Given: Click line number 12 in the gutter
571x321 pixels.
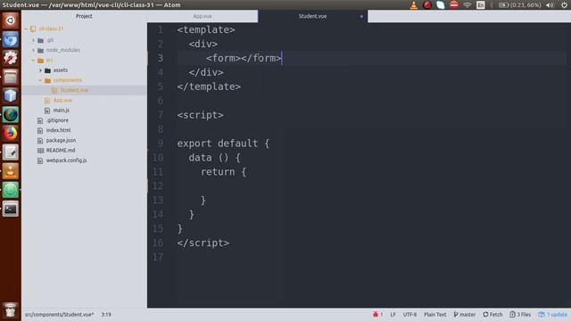Looking at the screenshot, I should click(x=158, y=186).
